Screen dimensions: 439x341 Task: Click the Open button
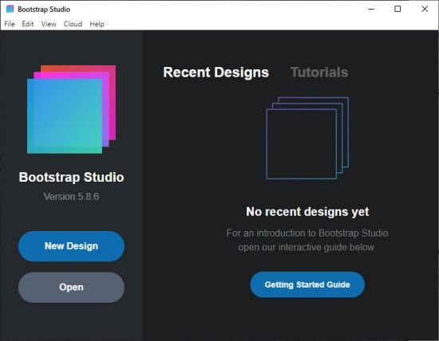click(71, 288)
